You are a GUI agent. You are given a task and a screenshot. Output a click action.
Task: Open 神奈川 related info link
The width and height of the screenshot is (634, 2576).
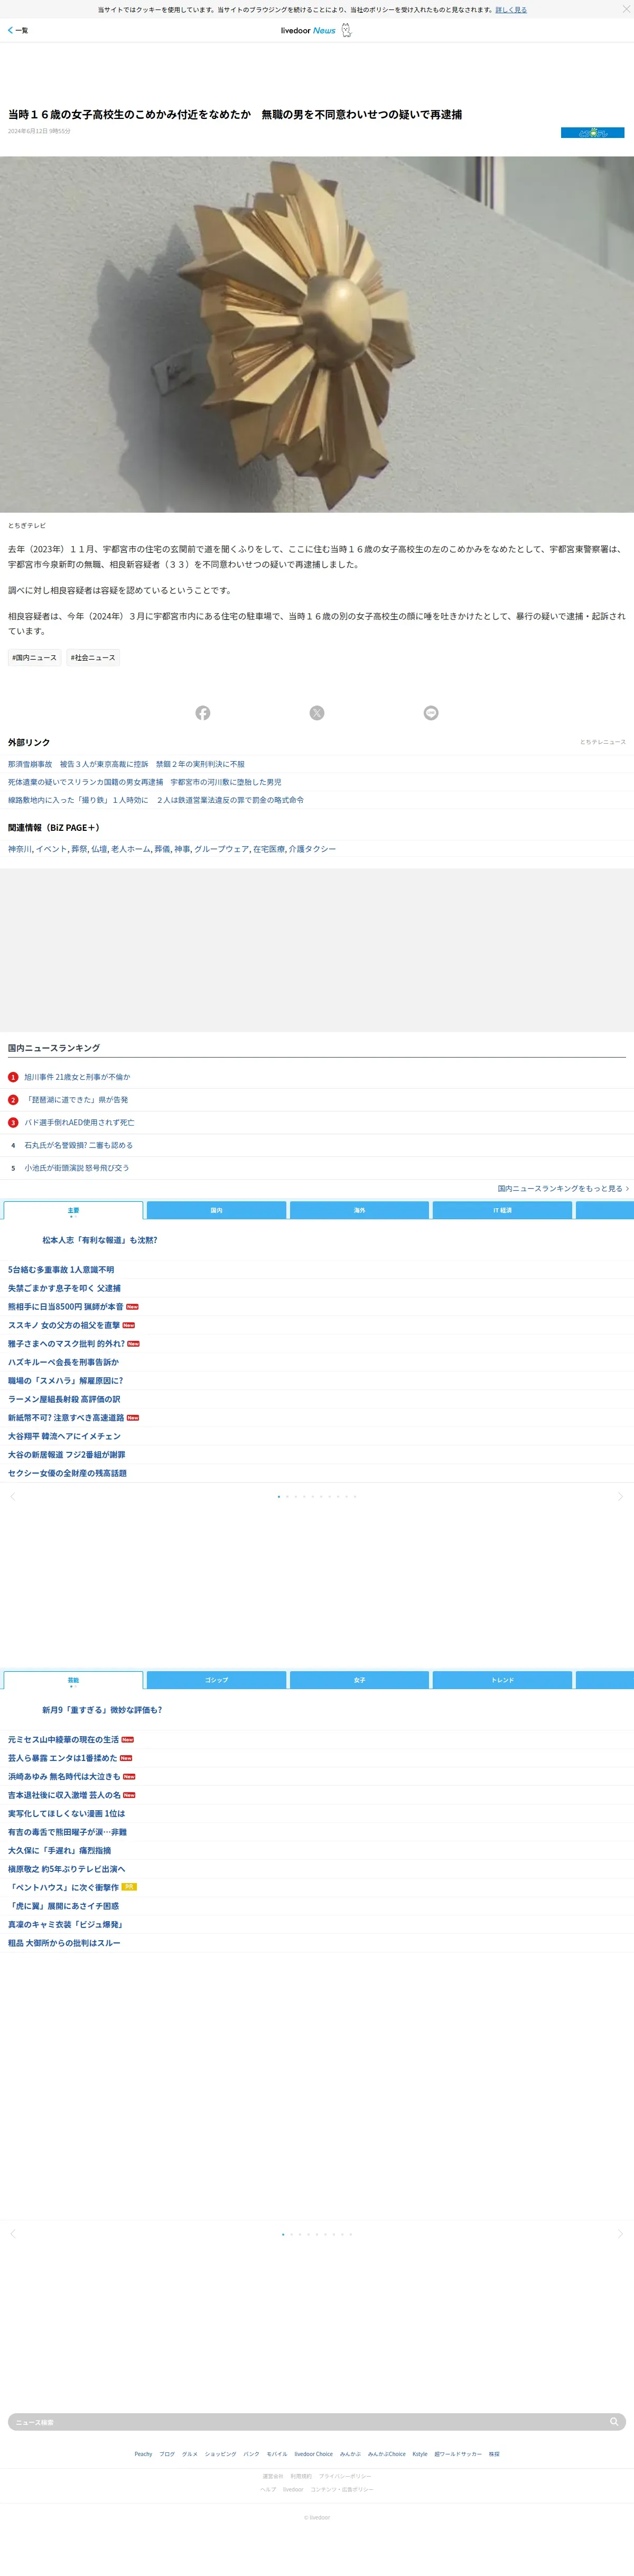[x=19, y=849]
